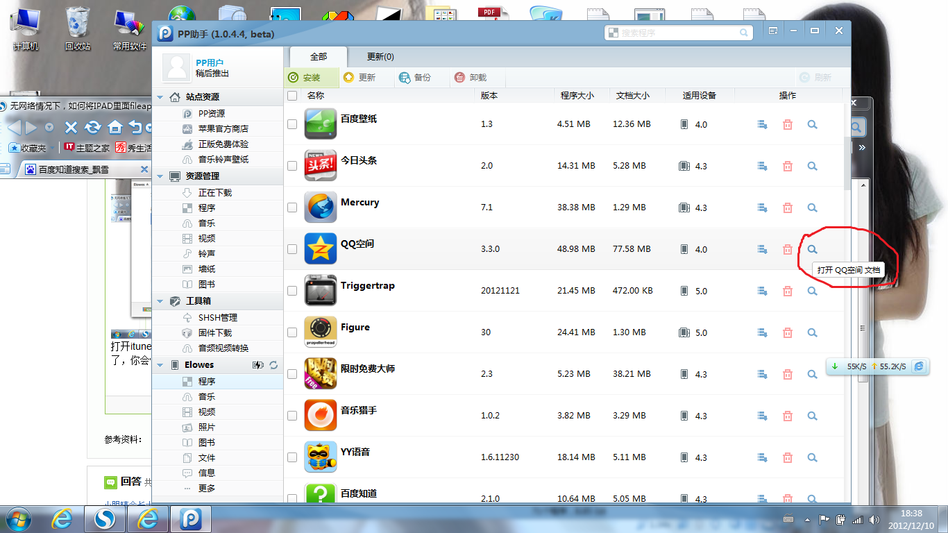Click the charging icon beside Elowes device
The height and width of the screenshot is (533, 948).
coord(258,365)
